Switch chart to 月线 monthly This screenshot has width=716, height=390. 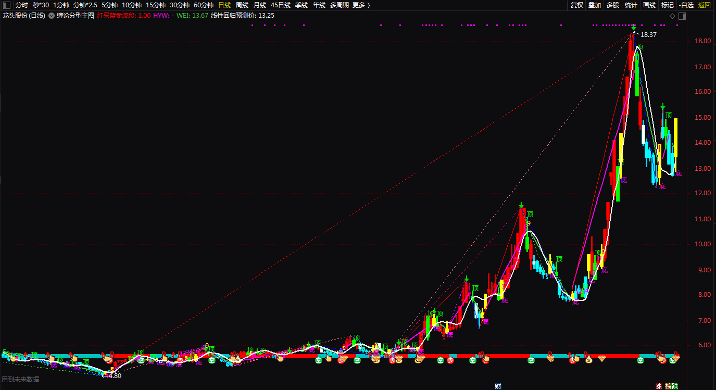tap(260, 5)
